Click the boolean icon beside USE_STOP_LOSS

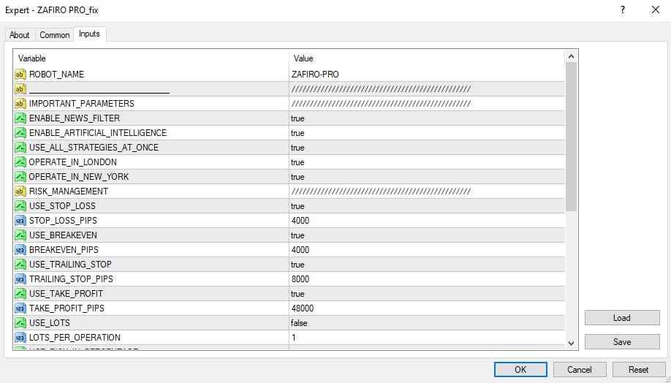tap(20, 206)
